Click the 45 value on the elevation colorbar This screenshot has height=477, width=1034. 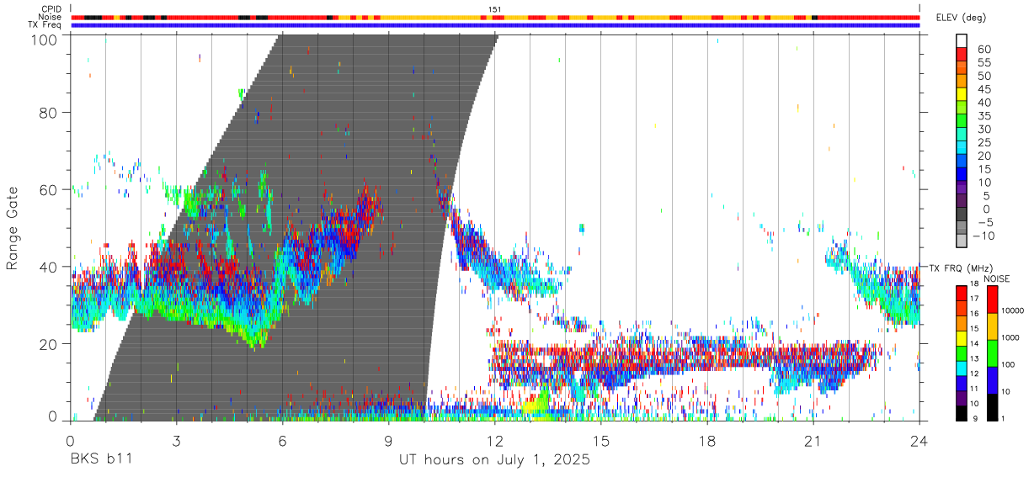(983, 90)
